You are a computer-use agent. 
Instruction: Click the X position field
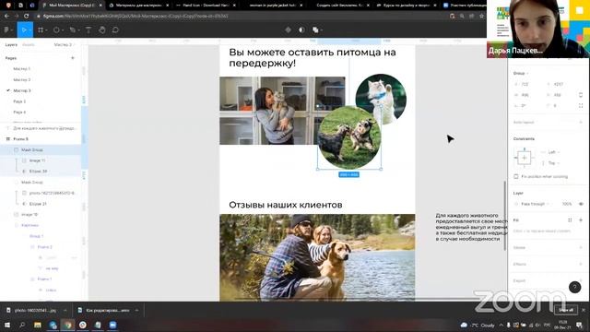click(x=525, y=84)
